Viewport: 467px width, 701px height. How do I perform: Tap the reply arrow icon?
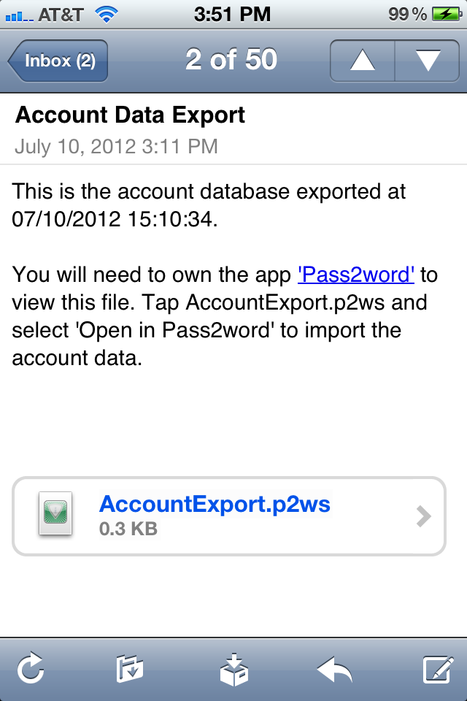[335, 667]
